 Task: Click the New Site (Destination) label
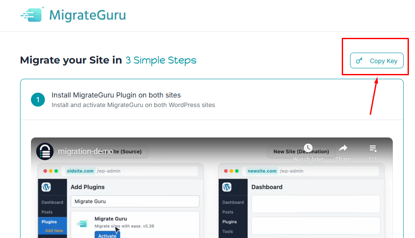pyautogui.click(x=301, y=151)
